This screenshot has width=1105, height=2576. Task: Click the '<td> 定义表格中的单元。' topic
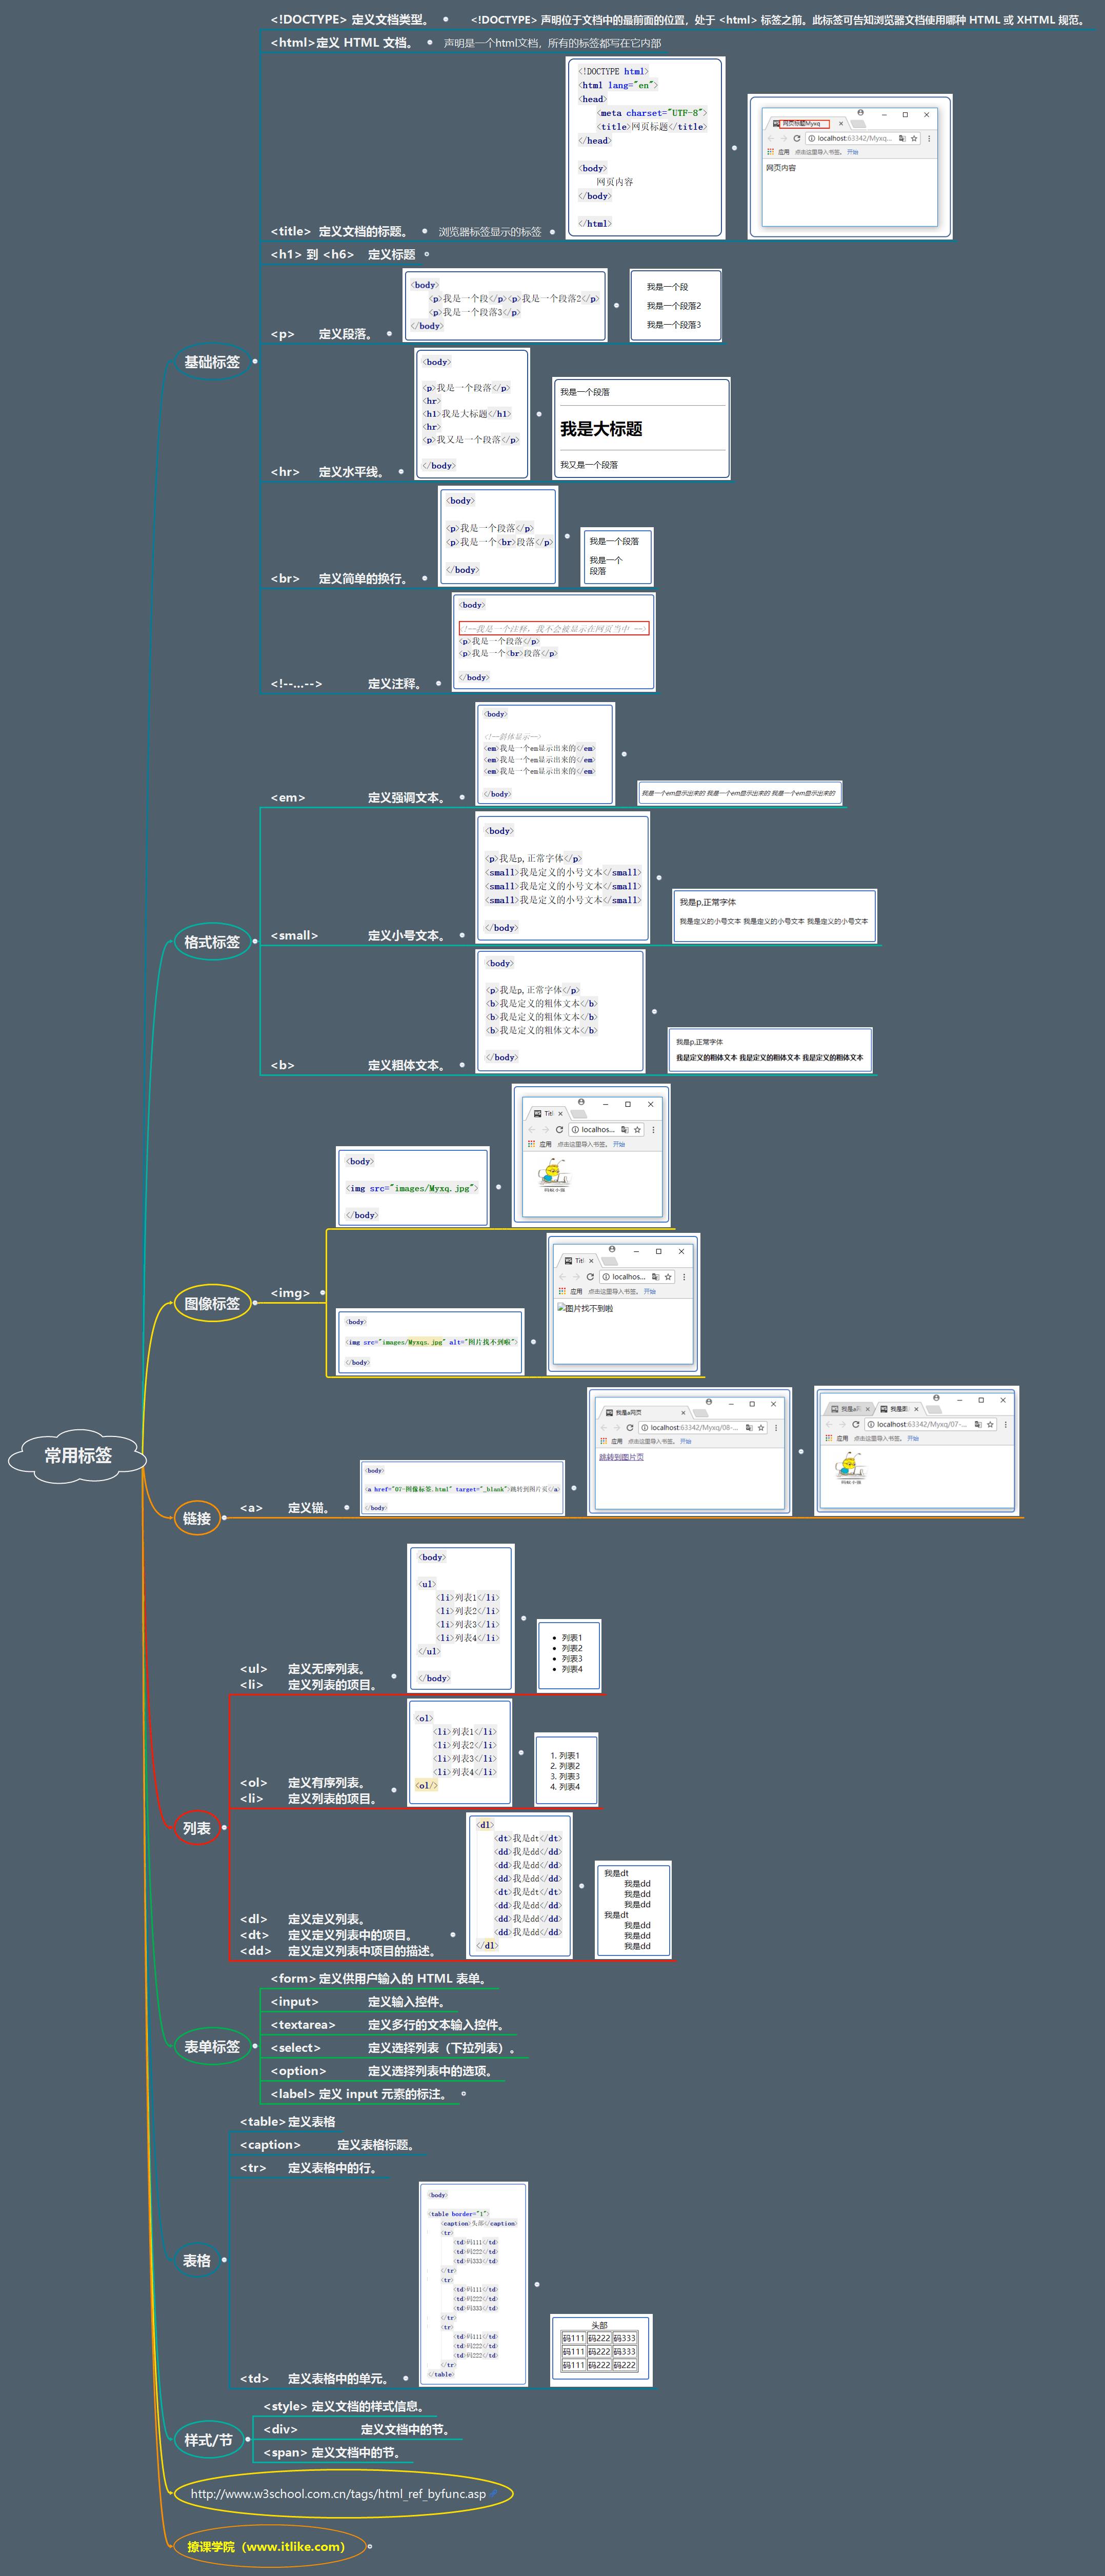coord(314,2379)
